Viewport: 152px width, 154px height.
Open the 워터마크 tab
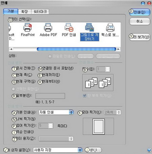coord(40,12)
